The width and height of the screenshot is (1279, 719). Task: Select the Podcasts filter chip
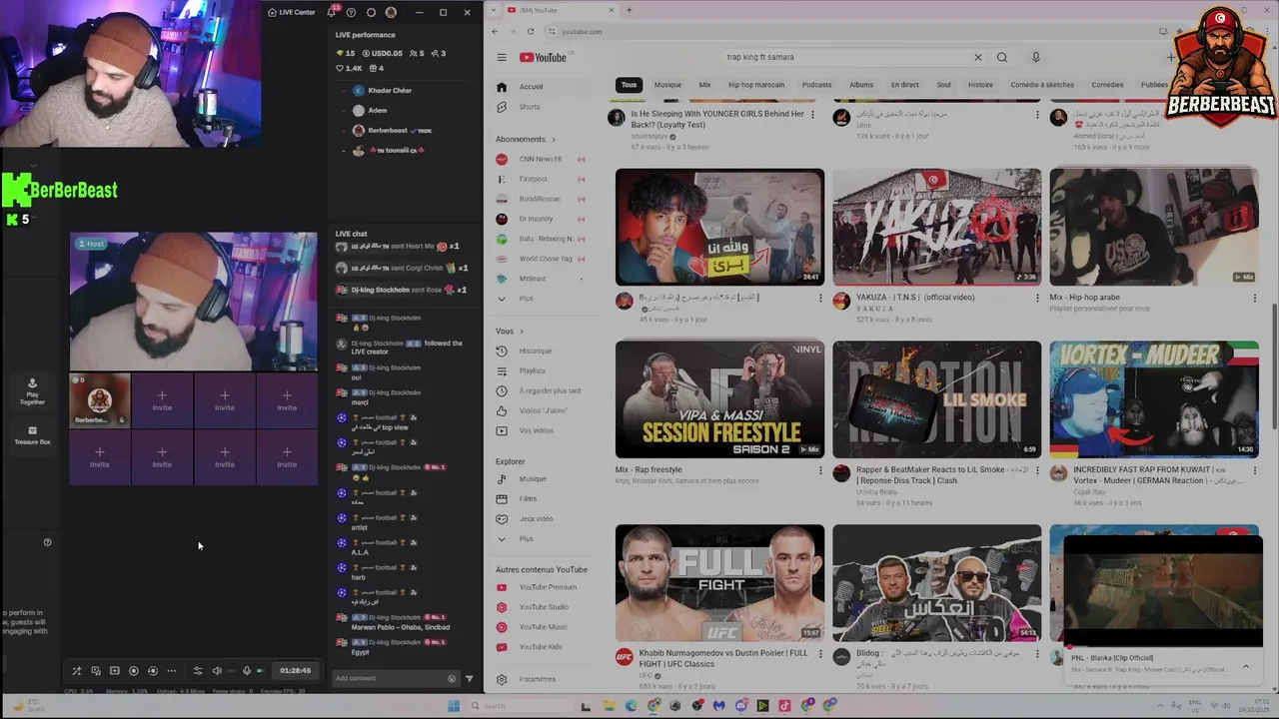(816, 85)
